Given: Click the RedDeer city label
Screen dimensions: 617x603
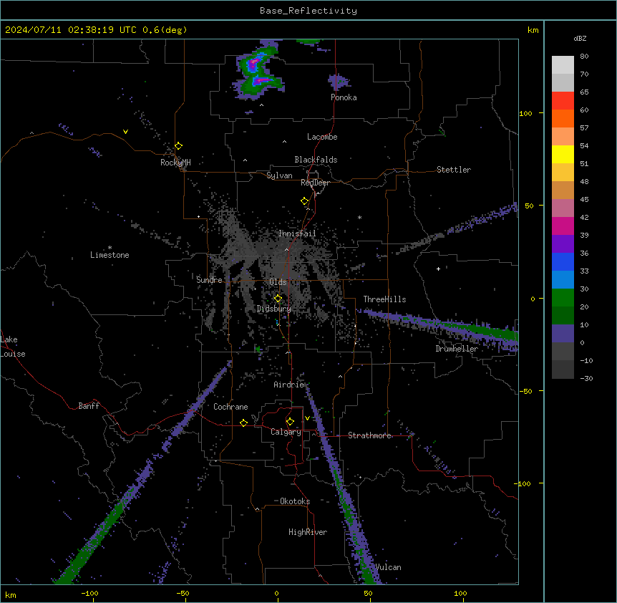Looking at the screenshot, I should click(315, 183).
